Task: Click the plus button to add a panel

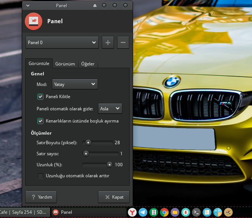Action: [108, 43]
